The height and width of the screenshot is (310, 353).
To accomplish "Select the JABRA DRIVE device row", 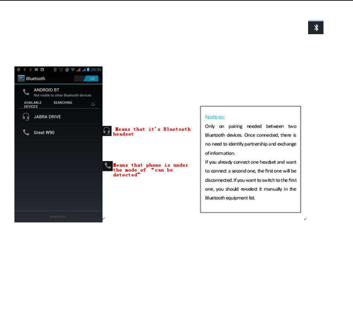I will [58, 117].
